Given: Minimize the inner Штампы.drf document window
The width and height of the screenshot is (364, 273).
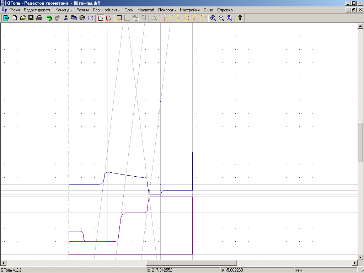Looking at the screenshot, I should pyautogui.click(x=348, y=10).
